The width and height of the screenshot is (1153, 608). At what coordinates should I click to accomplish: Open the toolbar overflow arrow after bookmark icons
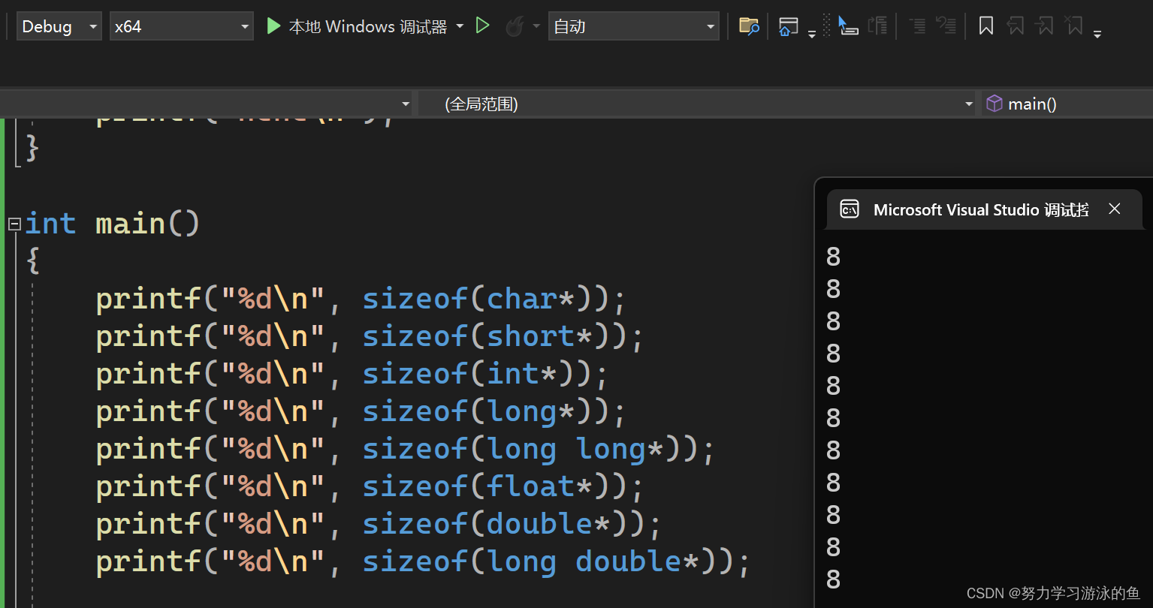click(x=1097, y=35)
